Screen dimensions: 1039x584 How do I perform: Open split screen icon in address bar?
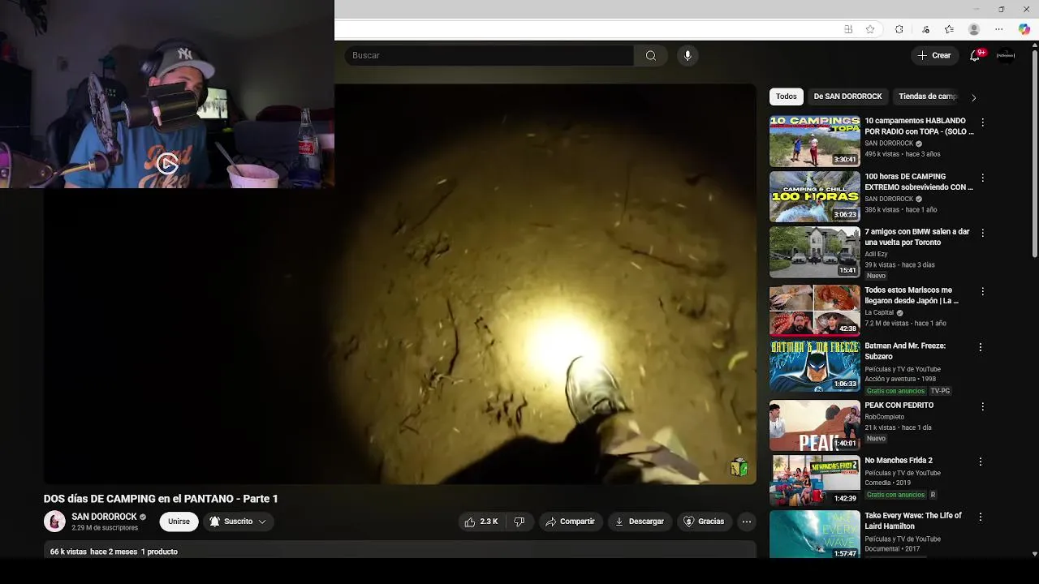(848, 29)
